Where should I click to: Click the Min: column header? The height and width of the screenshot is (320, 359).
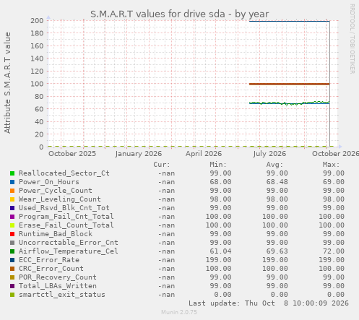tap(218, 165)
